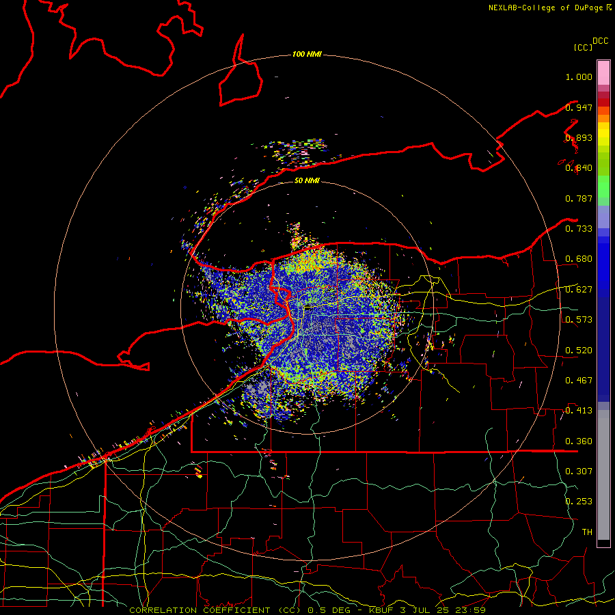Select the 0.893 scale value
Viewport: 615px width, 615px height.
[x=579, y=137]
